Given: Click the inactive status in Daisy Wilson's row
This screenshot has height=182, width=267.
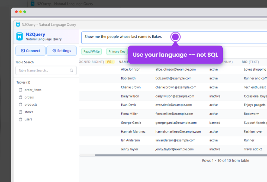Looking at the screenshot, I should coord(215,96).
